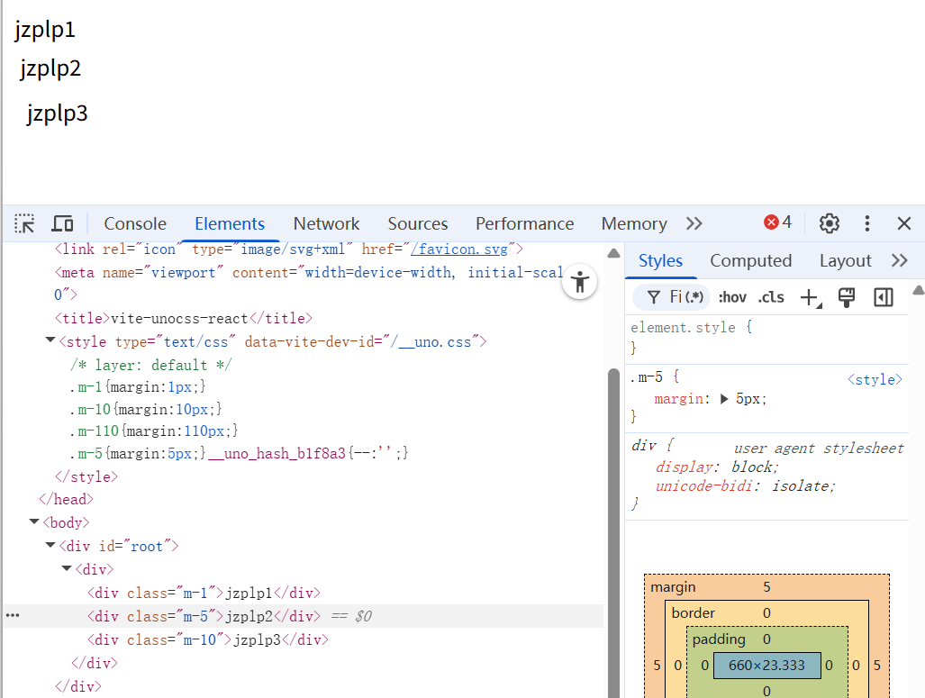
Task: Select the div class="m-10" jzplp3 node
Action: click(208, 639)
